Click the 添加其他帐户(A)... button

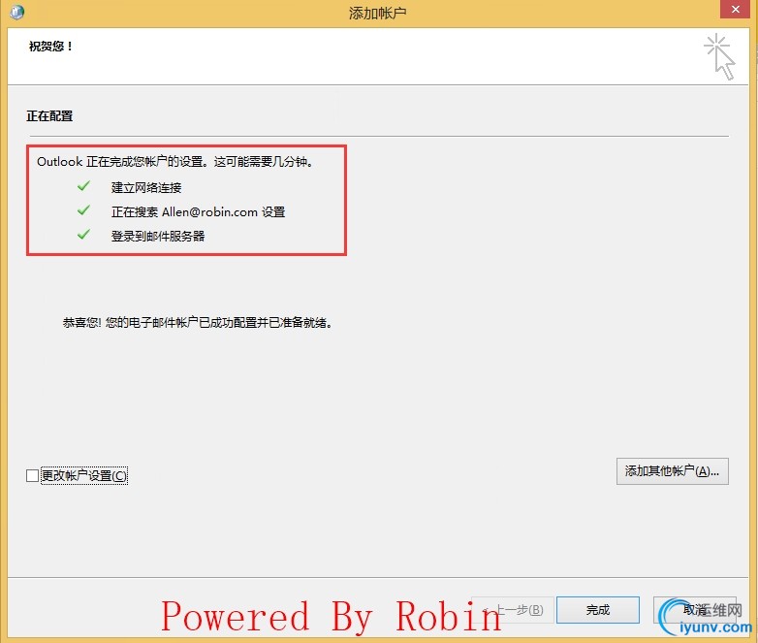(672, 471)
